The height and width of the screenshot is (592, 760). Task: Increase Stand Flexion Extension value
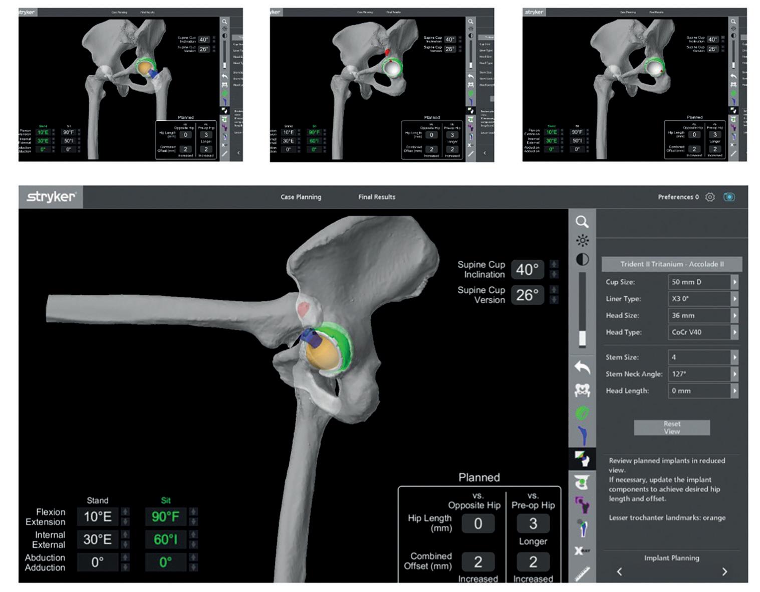[125, 512]
